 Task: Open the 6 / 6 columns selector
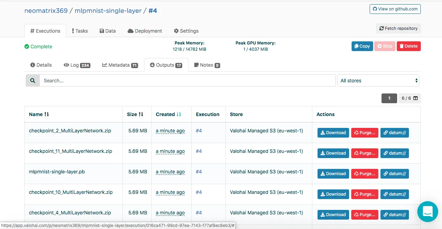pyautogui.click(x=409, y=98)
